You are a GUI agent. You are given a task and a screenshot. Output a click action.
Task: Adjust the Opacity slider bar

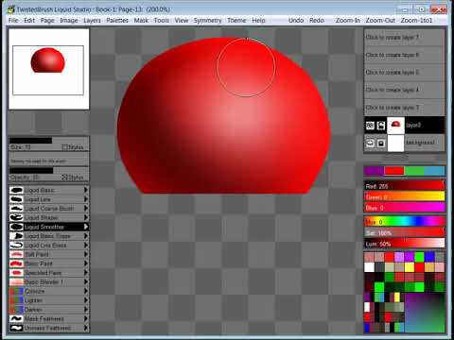click(x=49, y=171)
